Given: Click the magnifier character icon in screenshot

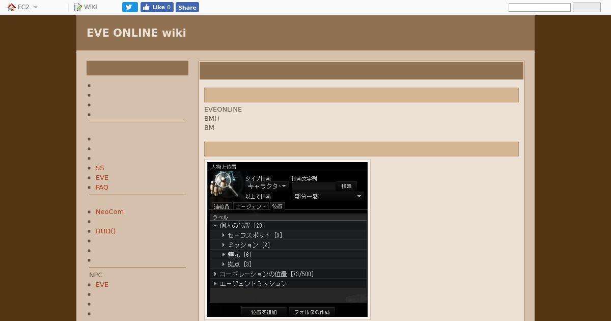Looking at the screenshot, I should pos(226,185).
